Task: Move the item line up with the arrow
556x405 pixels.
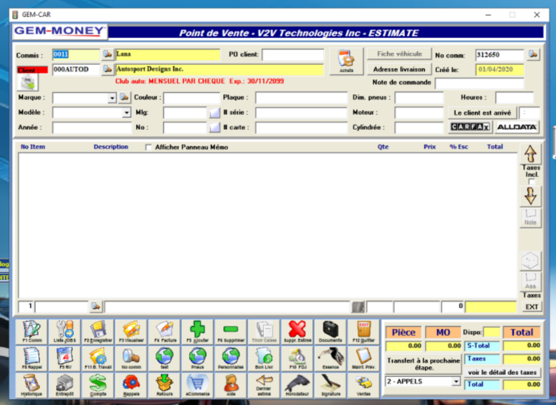Action: pyautogui.click(x=531, y=154)
